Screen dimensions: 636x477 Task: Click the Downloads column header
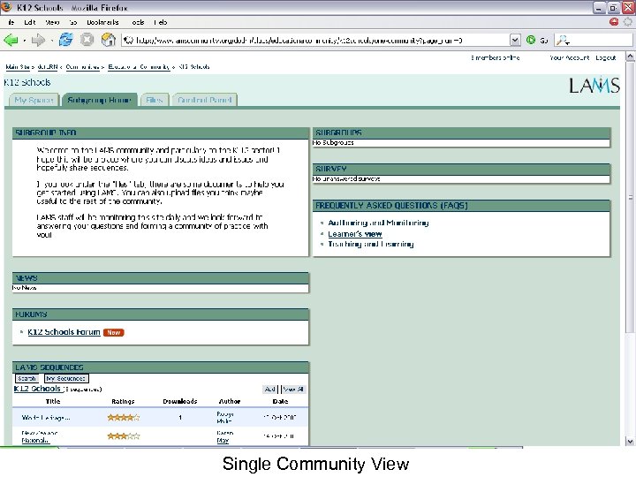(180, 401)
